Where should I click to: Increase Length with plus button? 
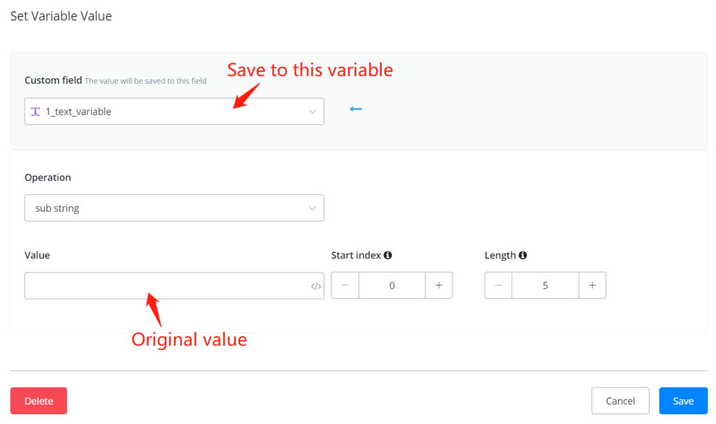(x=592, y=286)
